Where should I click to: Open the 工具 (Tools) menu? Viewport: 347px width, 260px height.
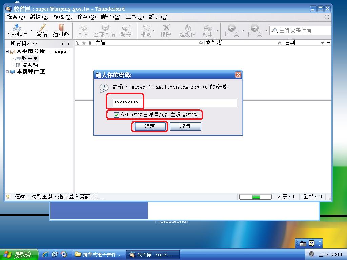(x=135, y=17)
